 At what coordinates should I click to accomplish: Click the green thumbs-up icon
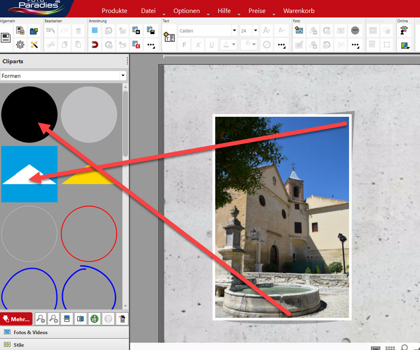click(95, 319)
